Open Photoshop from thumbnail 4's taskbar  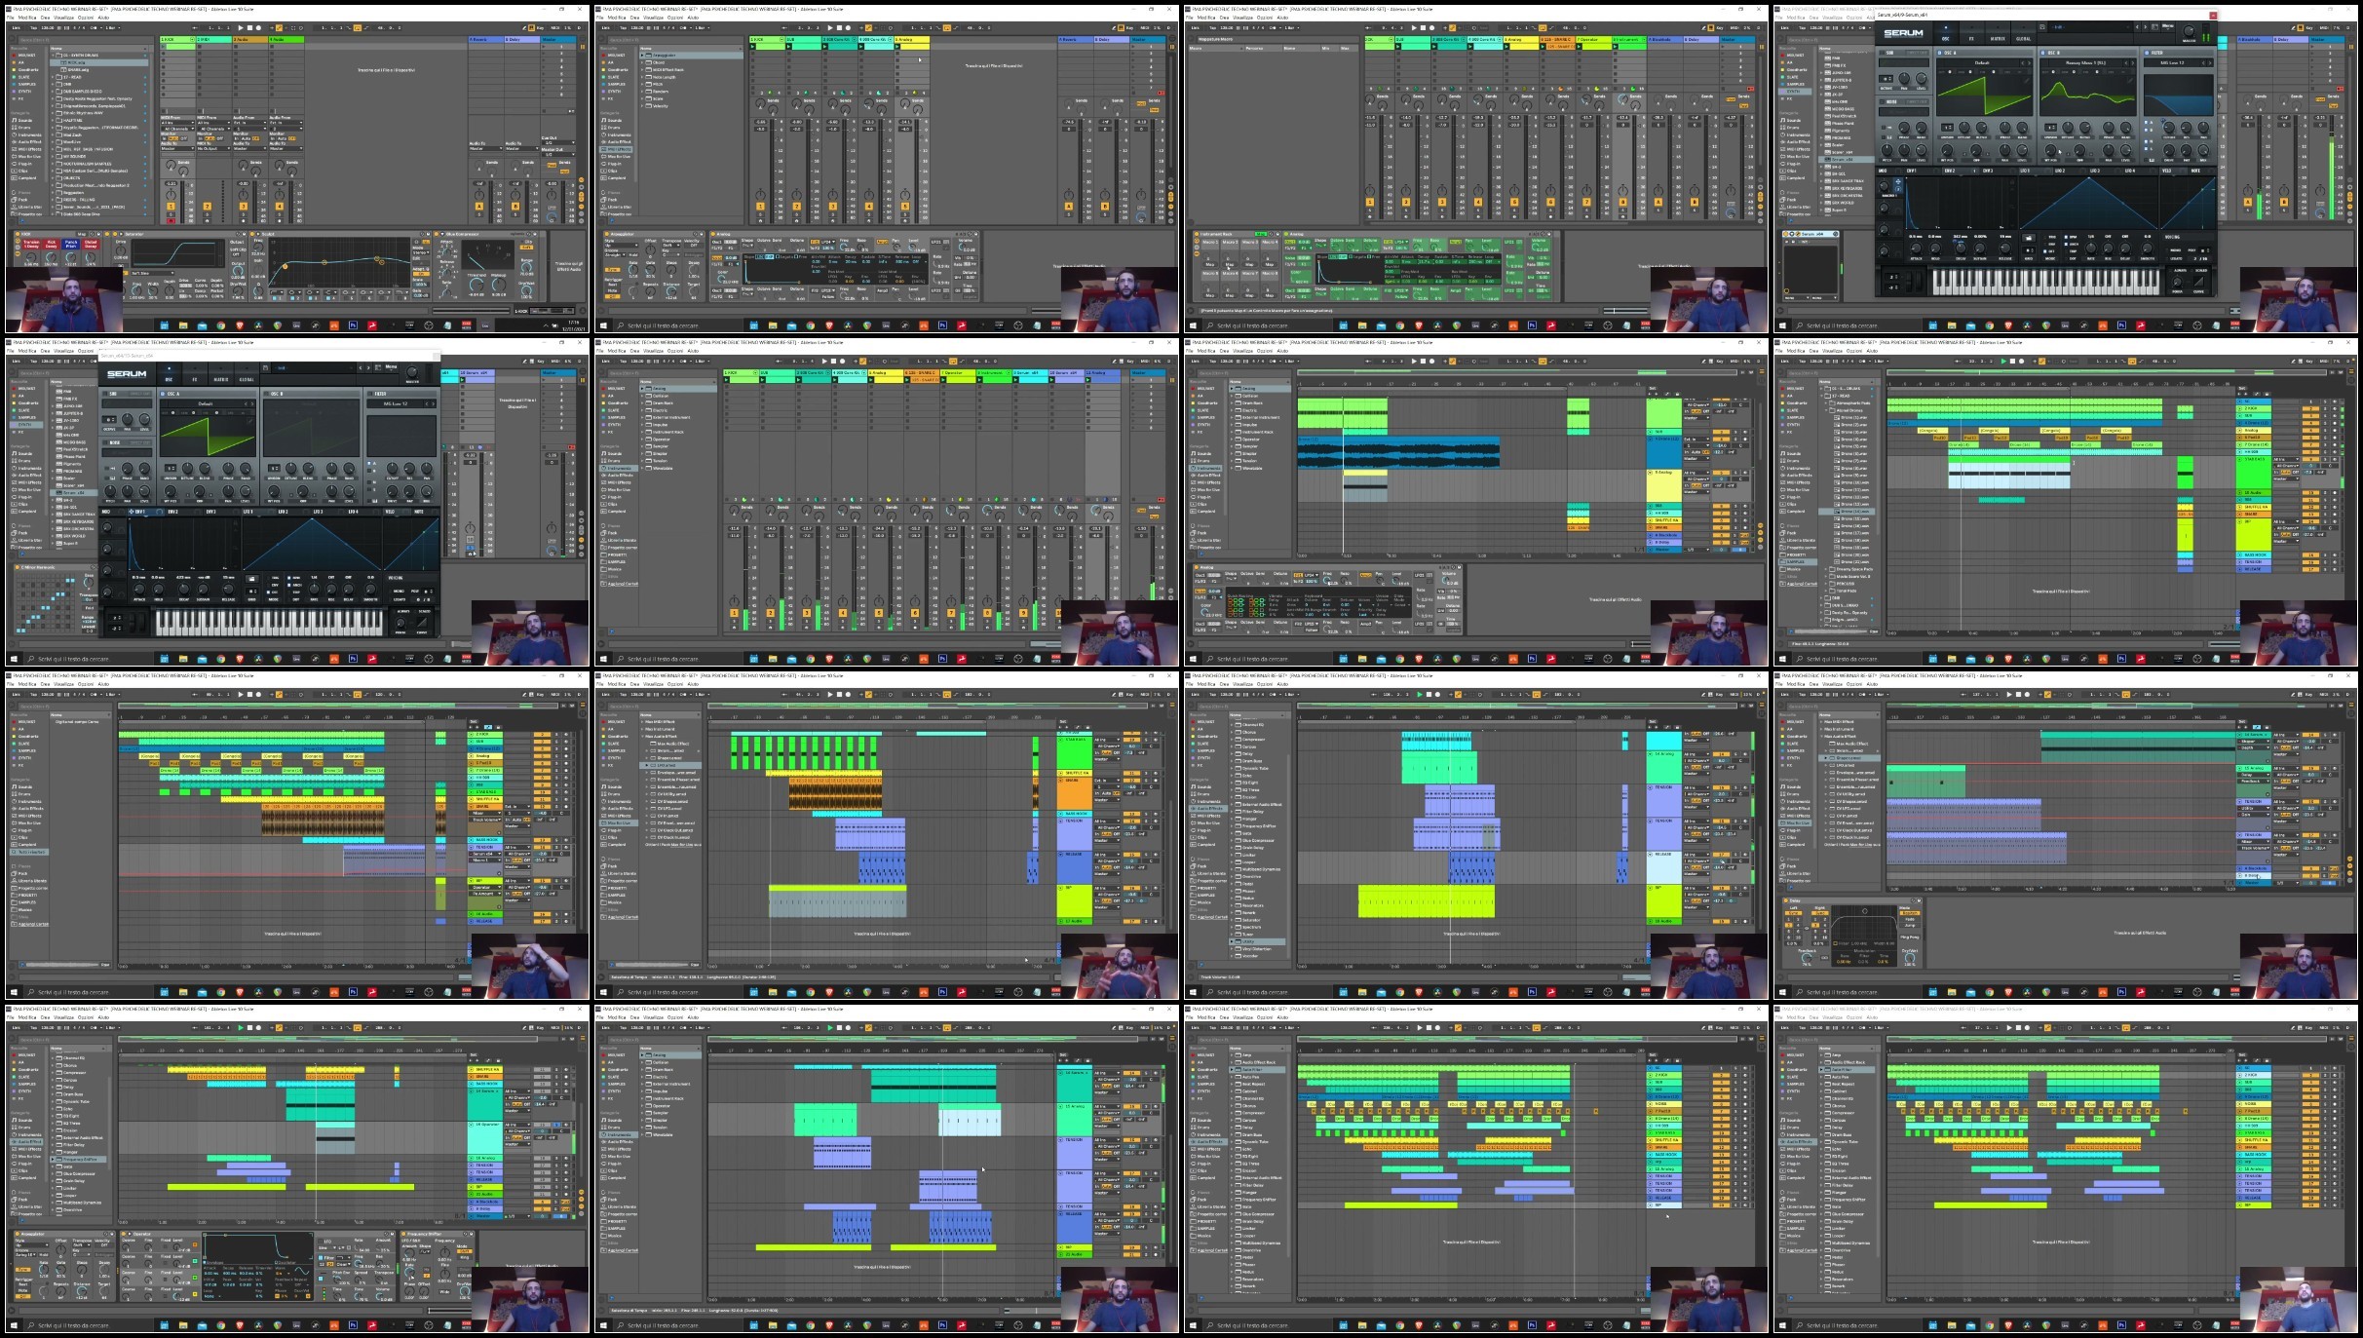(2121, 325)
